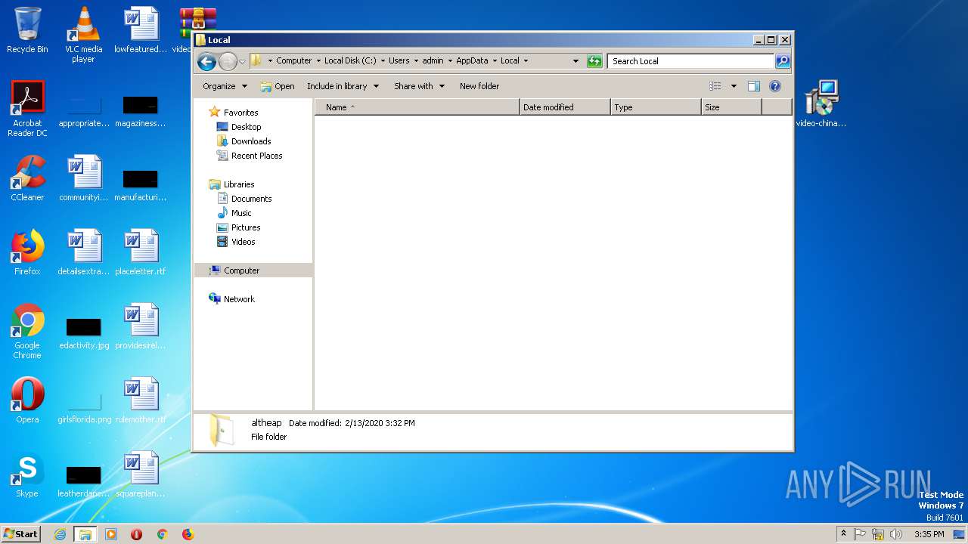Screen dimensions: 968x544
Task: Open the address bar history dropdown
Action: 576,61
